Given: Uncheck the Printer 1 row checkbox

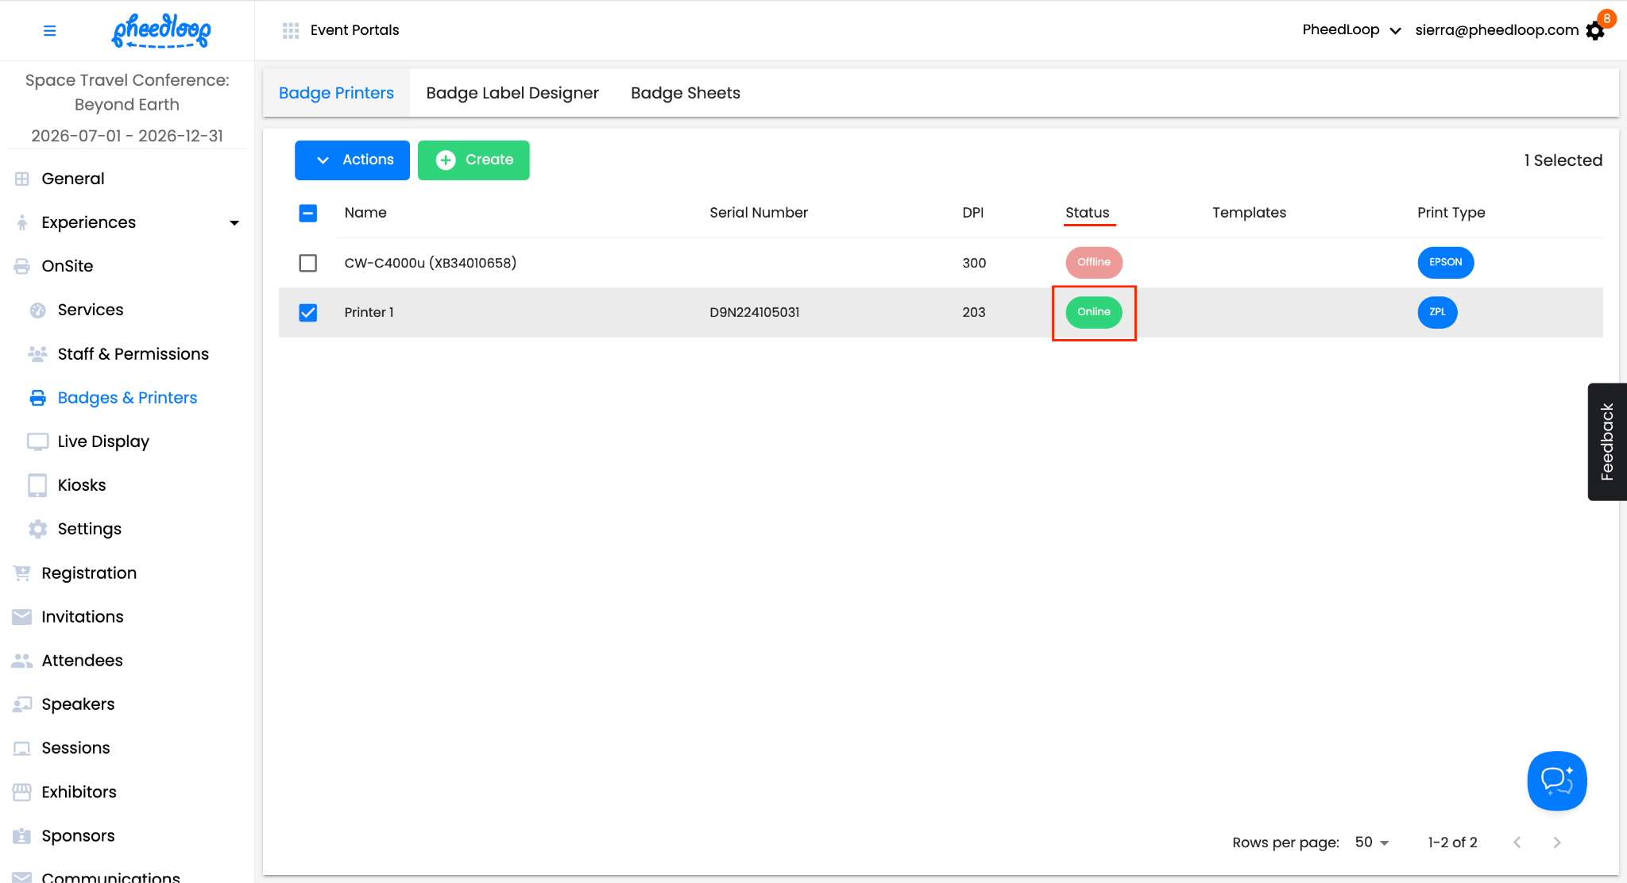Looking at the screenshot, I should (308, 313).
